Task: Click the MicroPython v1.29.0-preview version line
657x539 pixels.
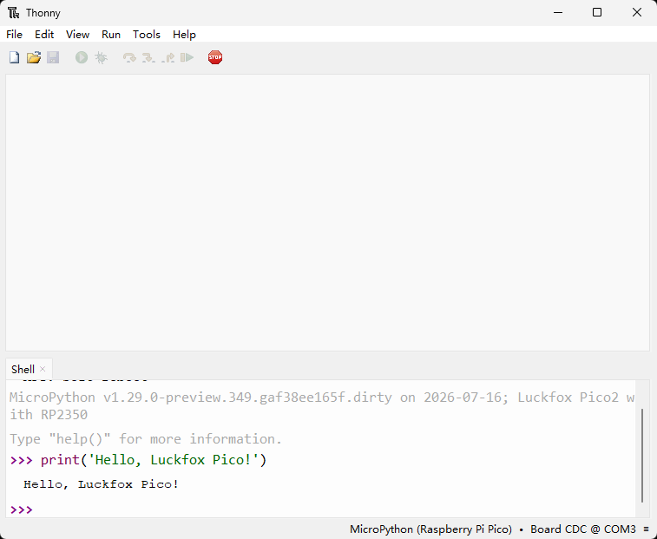Action: (321, 398)
